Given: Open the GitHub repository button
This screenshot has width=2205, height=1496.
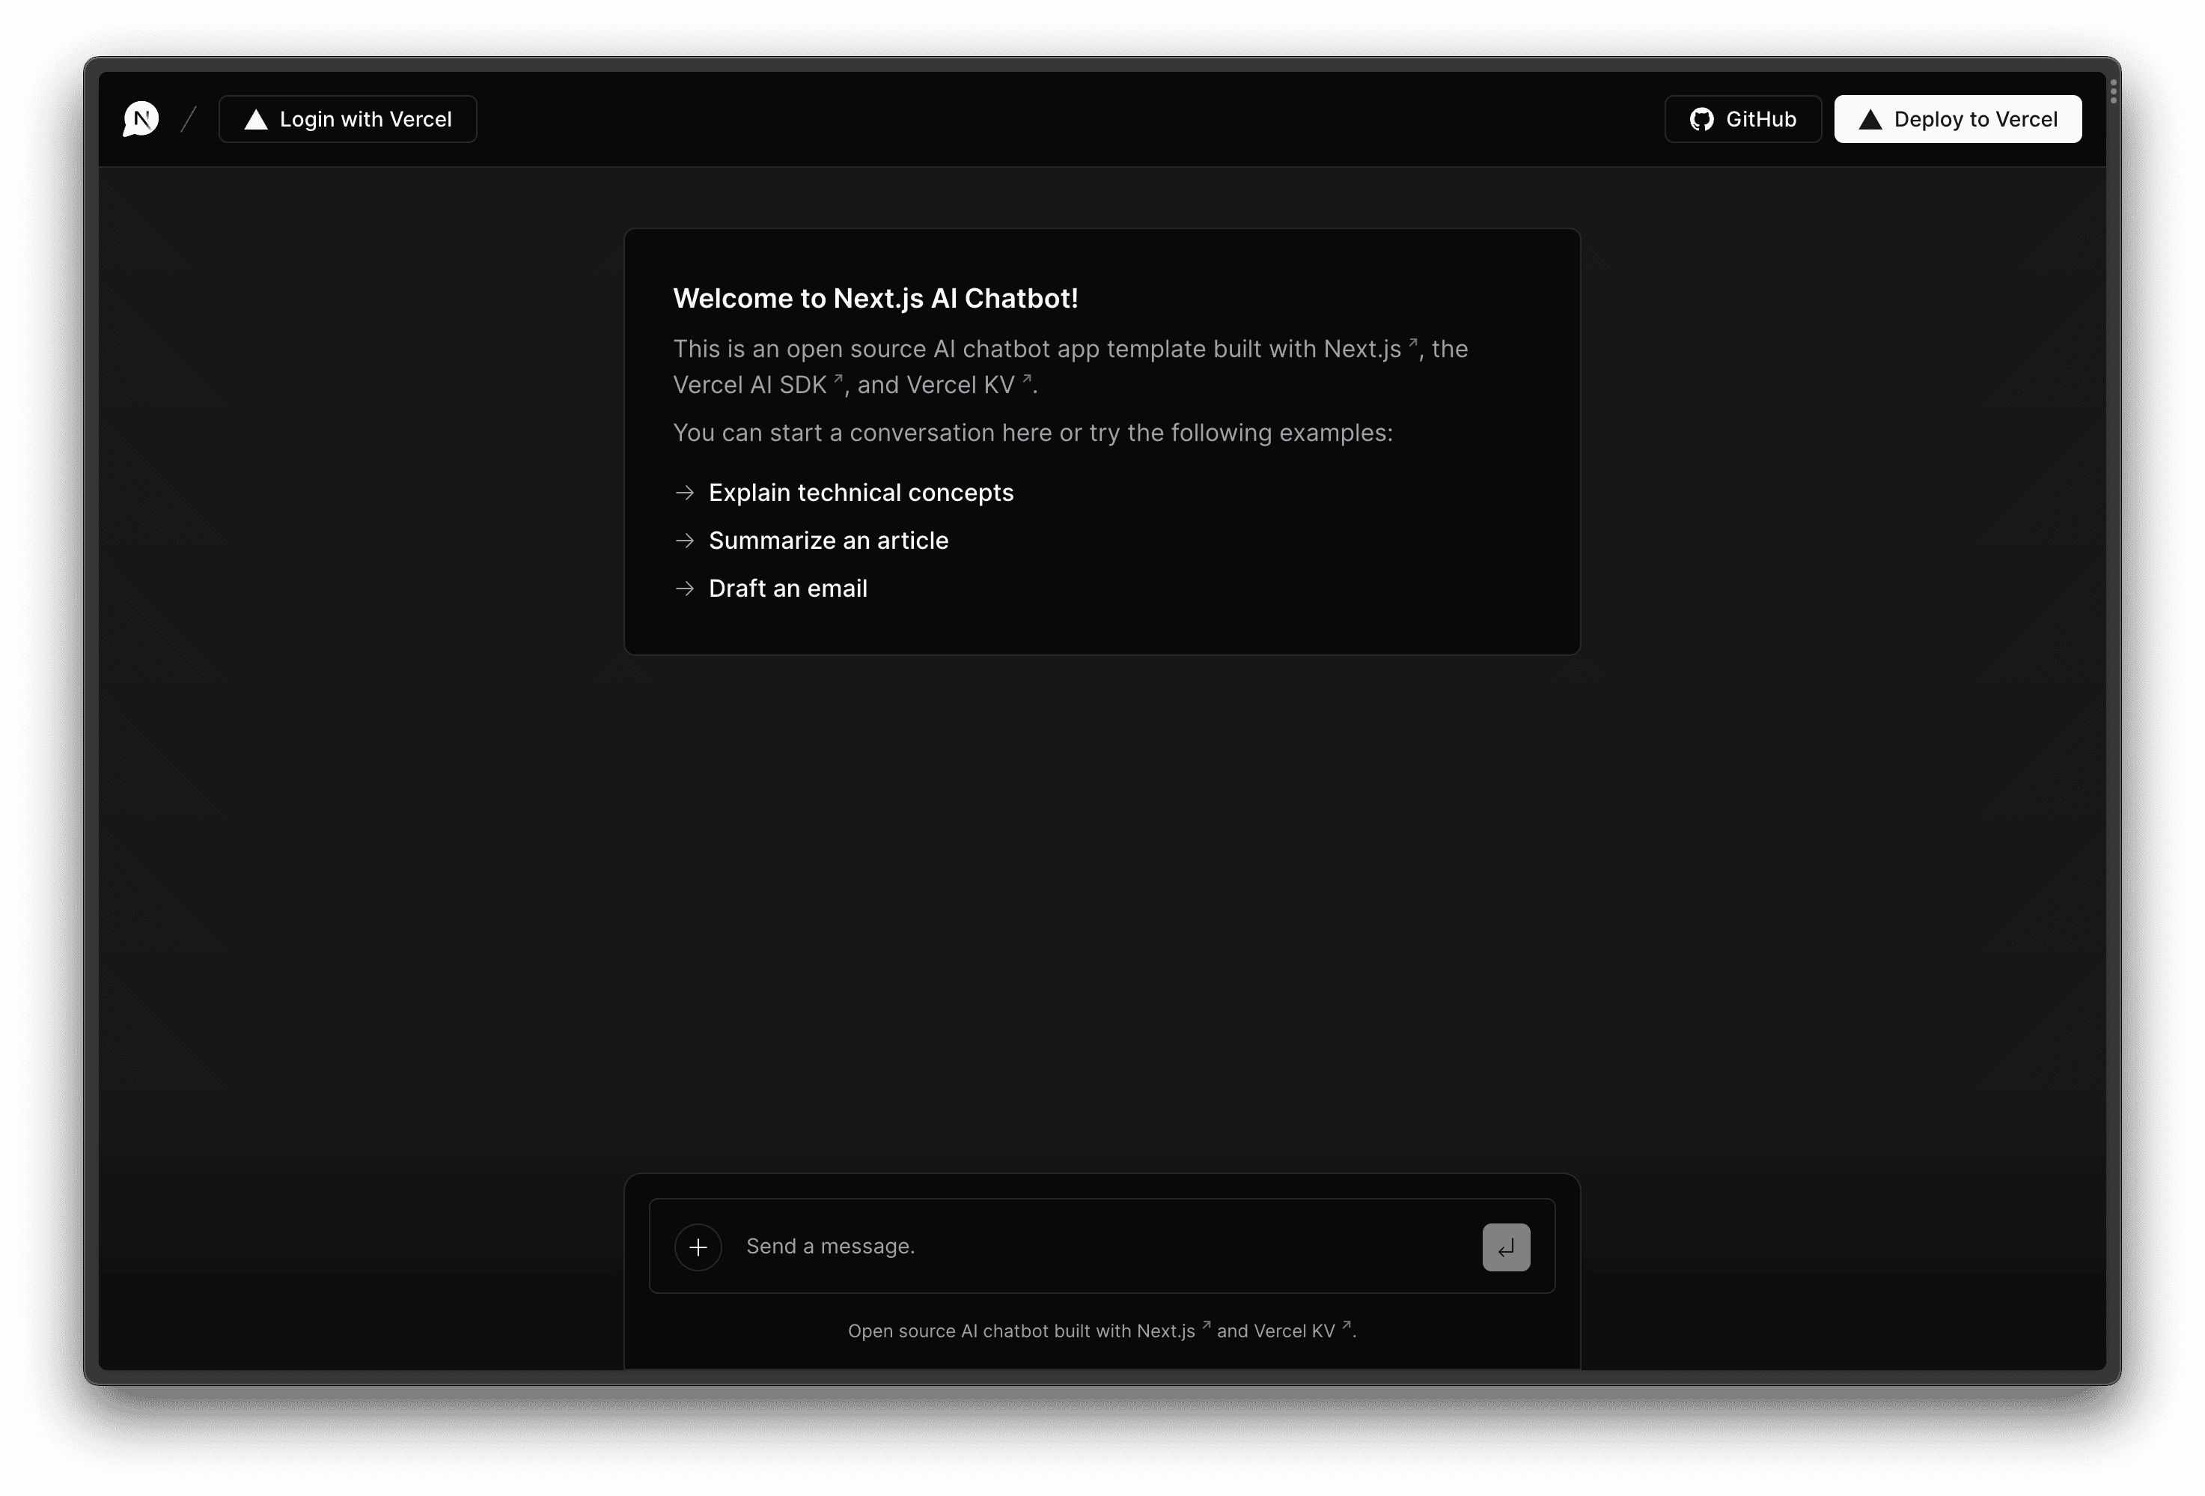Looking at the screenshot, I should pyautogui.click(x=1742, y=118).
